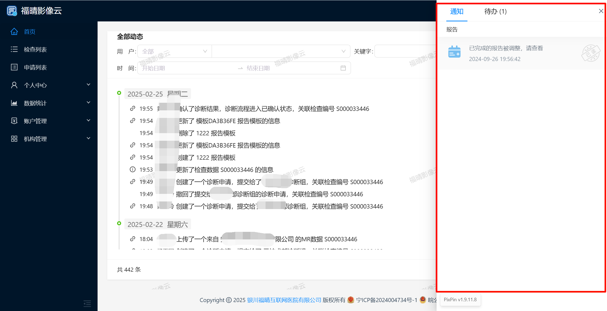Close the notification panel
607x311 pixels.
coord(601,11)
